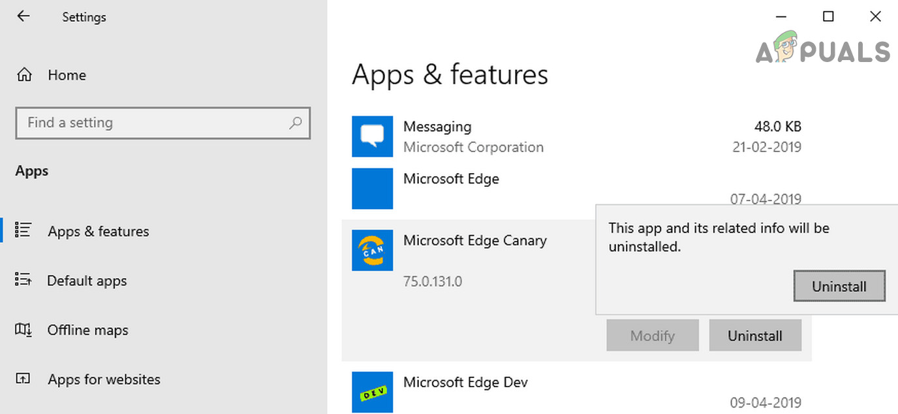This screenshot has height=414, width=898.
Task: Select the Microsoft Edge Dev icon
Action: (372, 392)
